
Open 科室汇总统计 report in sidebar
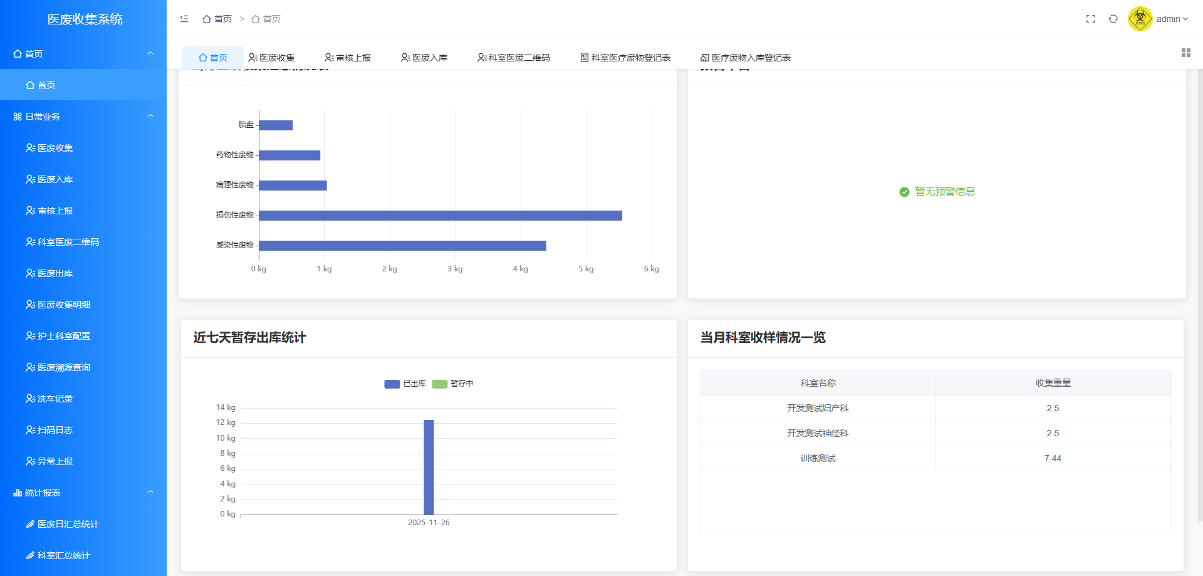(x=63, y=555)
